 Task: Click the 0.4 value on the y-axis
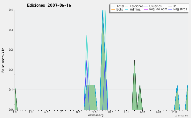(x=11, y=10)
